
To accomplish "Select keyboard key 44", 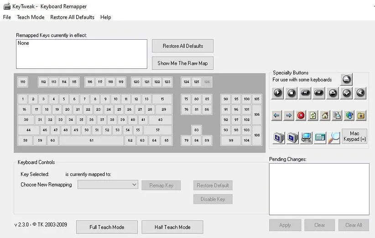I will (x=28, y=130).
